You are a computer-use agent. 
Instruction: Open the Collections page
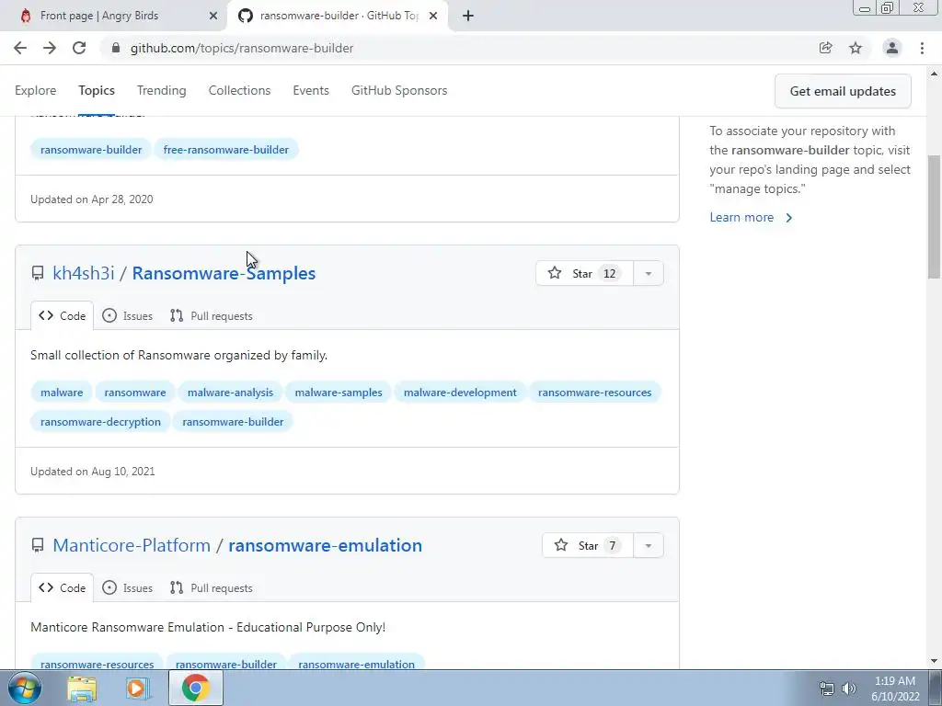point(239,90)
